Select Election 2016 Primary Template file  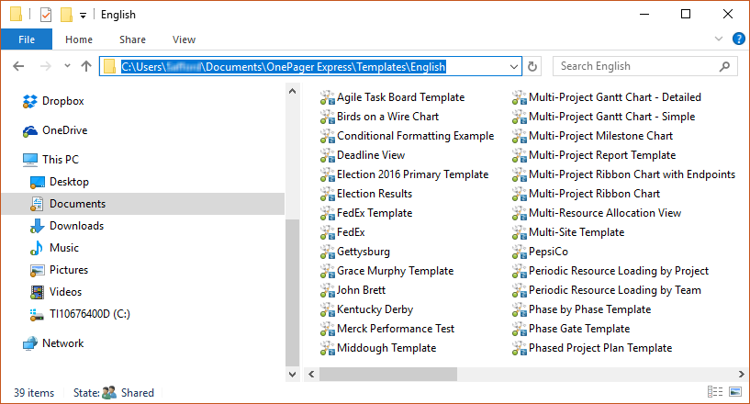tap(404, 174)
